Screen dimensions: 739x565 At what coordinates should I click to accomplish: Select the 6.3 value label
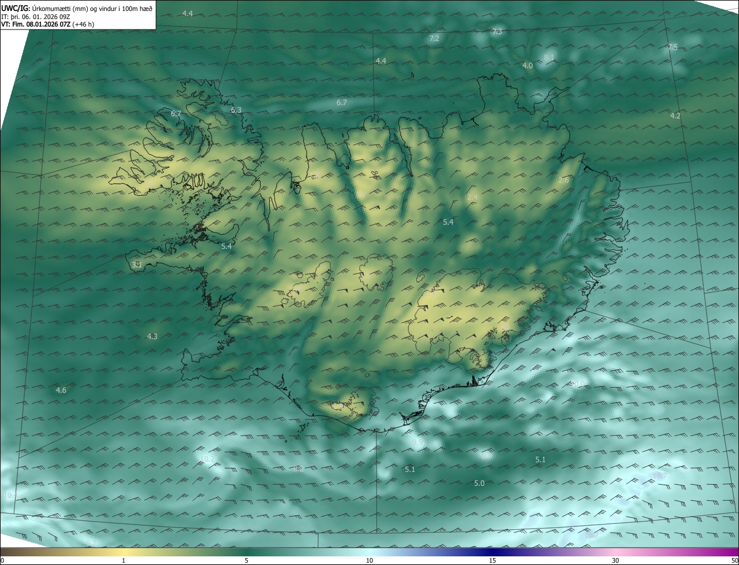click(x=236, y=110)
